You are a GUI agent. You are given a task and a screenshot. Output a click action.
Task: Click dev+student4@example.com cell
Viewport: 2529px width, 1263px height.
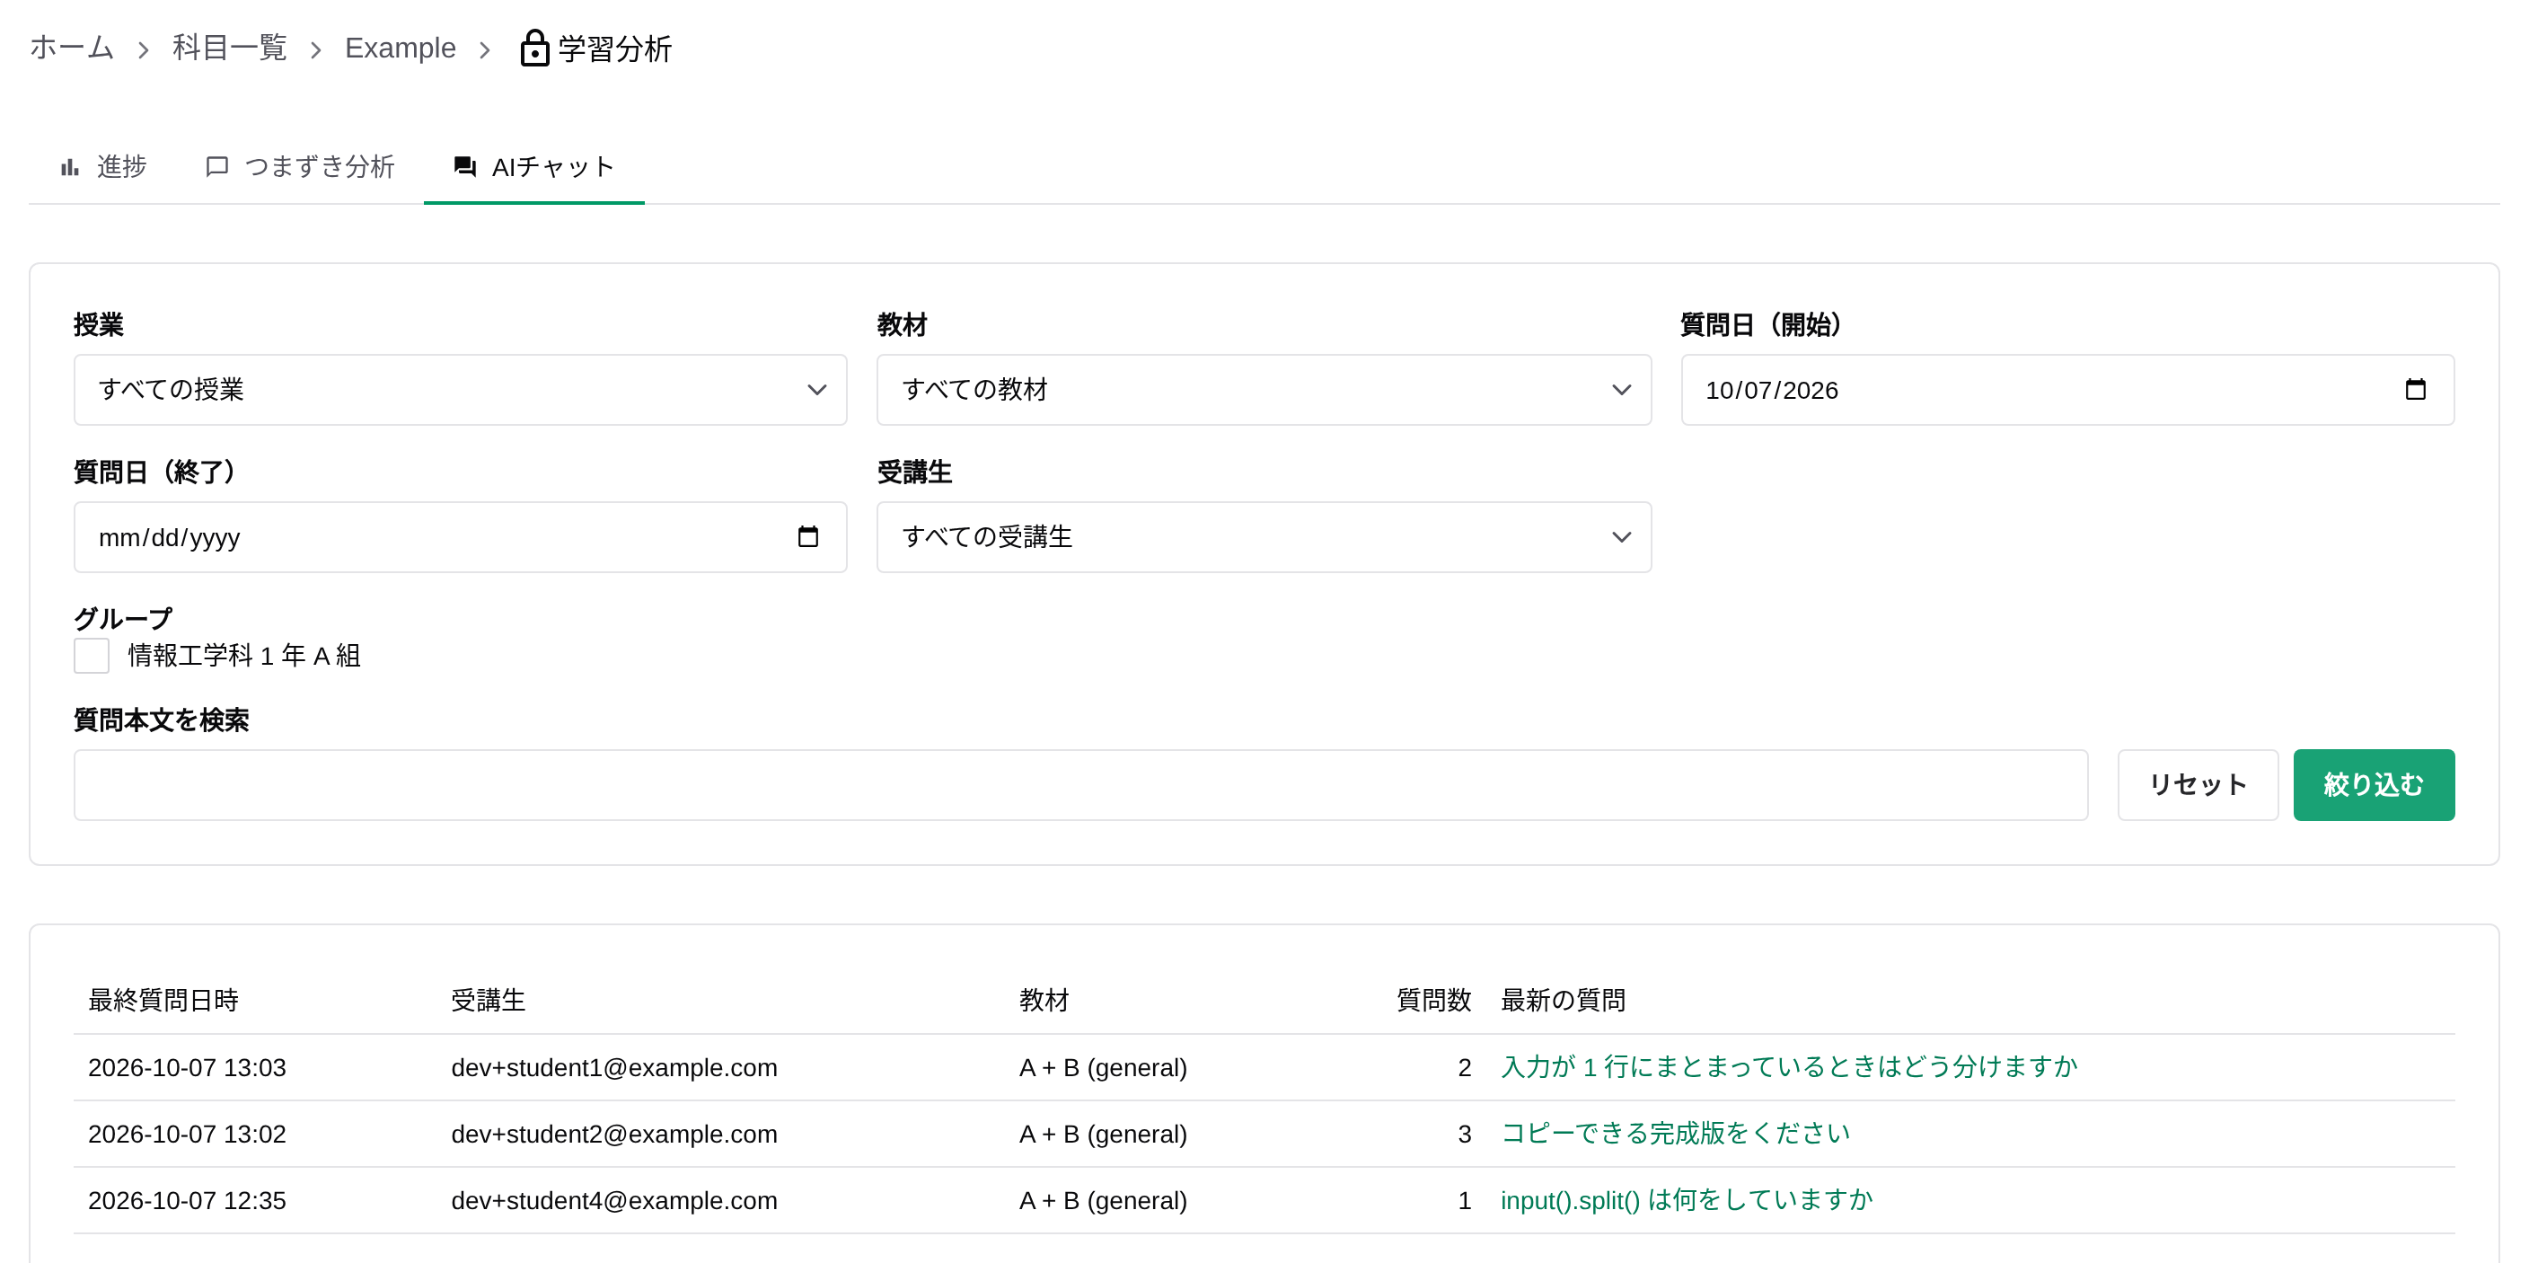tap(613, 1200)
